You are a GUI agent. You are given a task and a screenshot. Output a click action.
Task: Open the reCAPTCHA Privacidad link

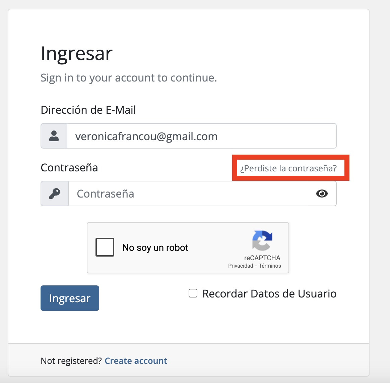point(241,266)
